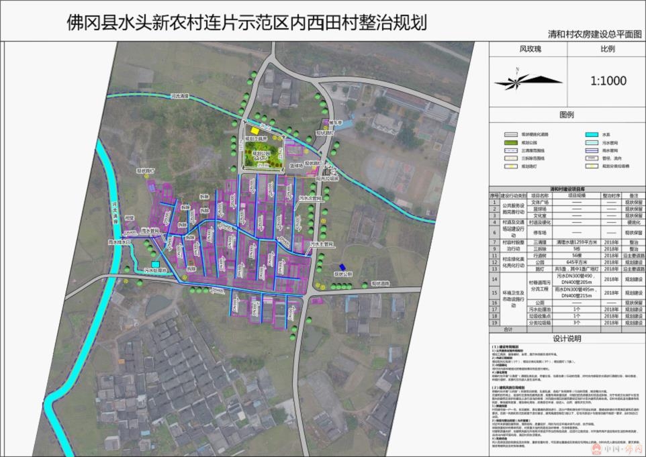Image resolution: width=646 pixels, height=457 pixels.
Task: Click the 设计说明 section heading
Action: [x=567, y=339]
